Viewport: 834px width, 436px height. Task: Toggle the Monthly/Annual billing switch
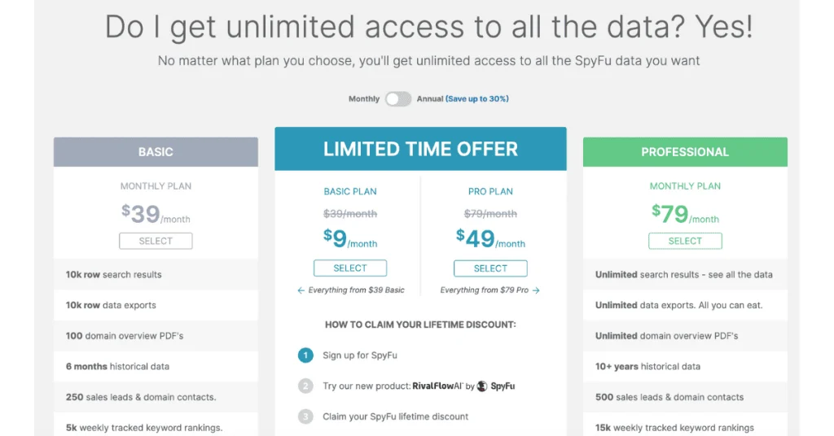click(398, 98)
